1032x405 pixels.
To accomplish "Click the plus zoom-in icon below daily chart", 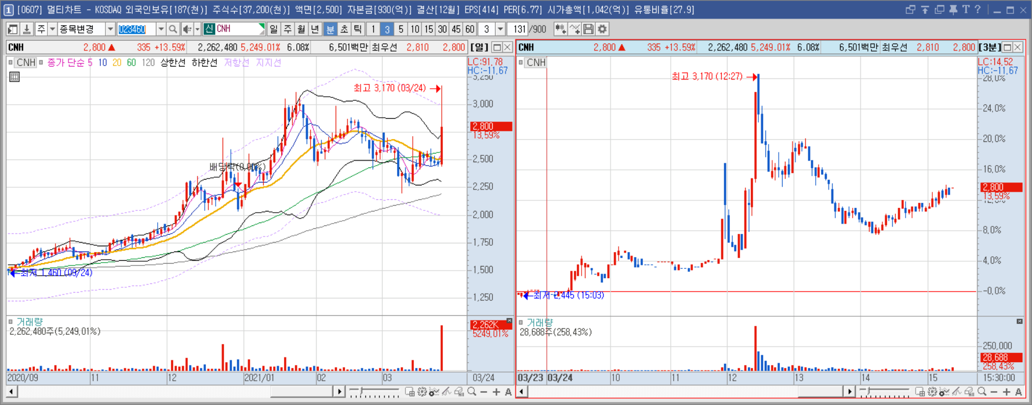I will (496, 392).
